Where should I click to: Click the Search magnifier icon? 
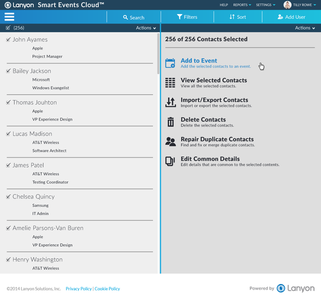click(x=125, y=17)
